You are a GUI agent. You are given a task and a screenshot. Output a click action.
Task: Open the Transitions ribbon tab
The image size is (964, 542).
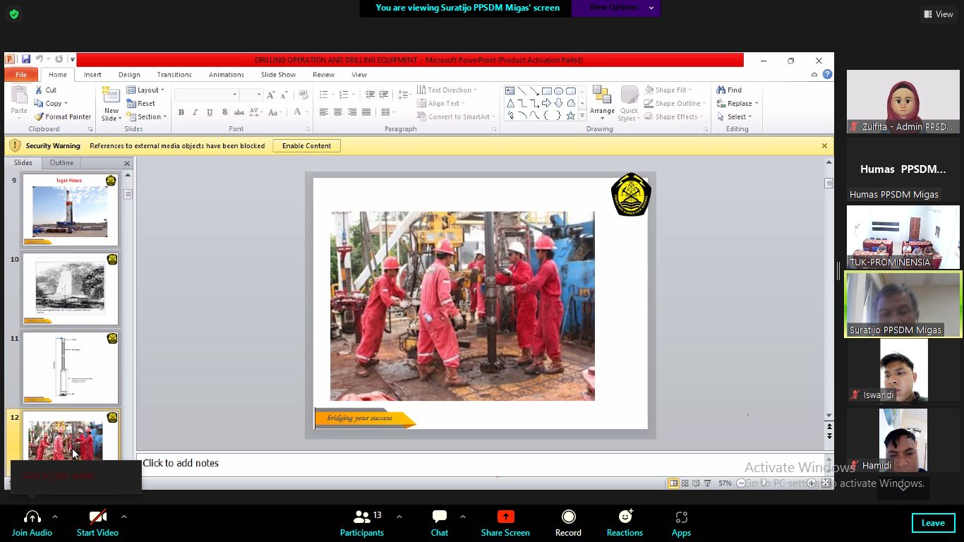click(174, 75)
